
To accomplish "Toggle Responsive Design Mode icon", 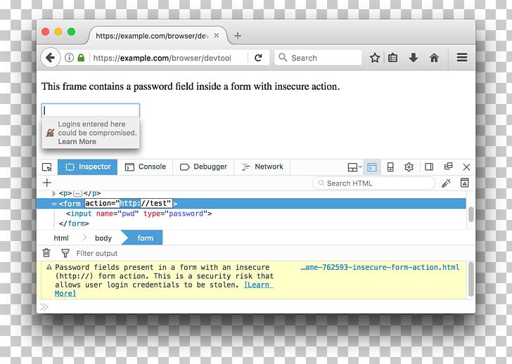I will (x=390, y=167).
